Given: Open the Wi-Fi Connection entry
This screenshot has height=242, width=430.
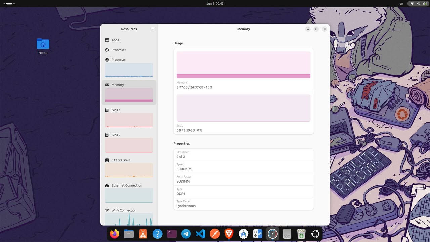Looking at the screenshot, I should click(x=129, y=216).
